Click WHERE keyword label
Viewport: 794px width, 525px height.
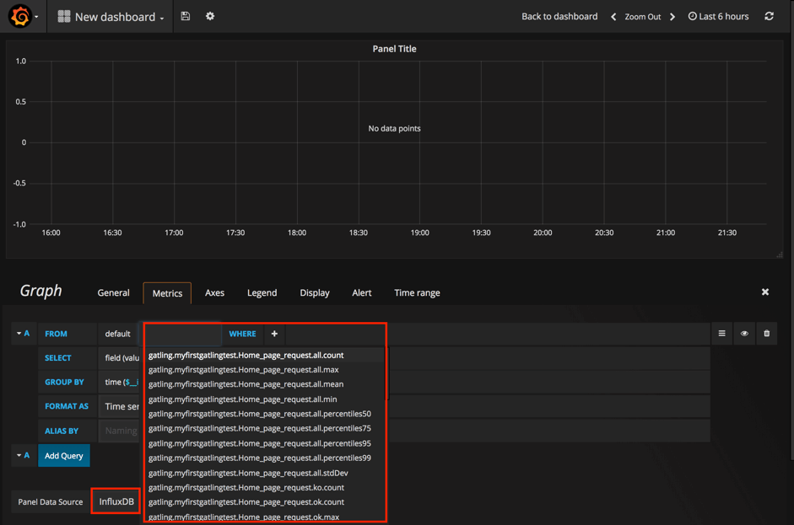pyautogui.click(x=242, y=334)
